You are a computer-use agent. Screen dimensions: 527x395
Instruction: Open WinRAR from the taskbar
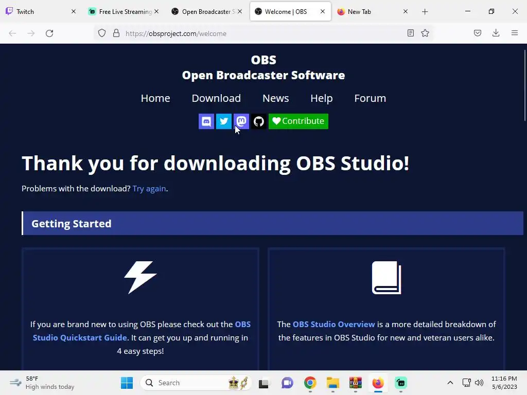(355, 383)
